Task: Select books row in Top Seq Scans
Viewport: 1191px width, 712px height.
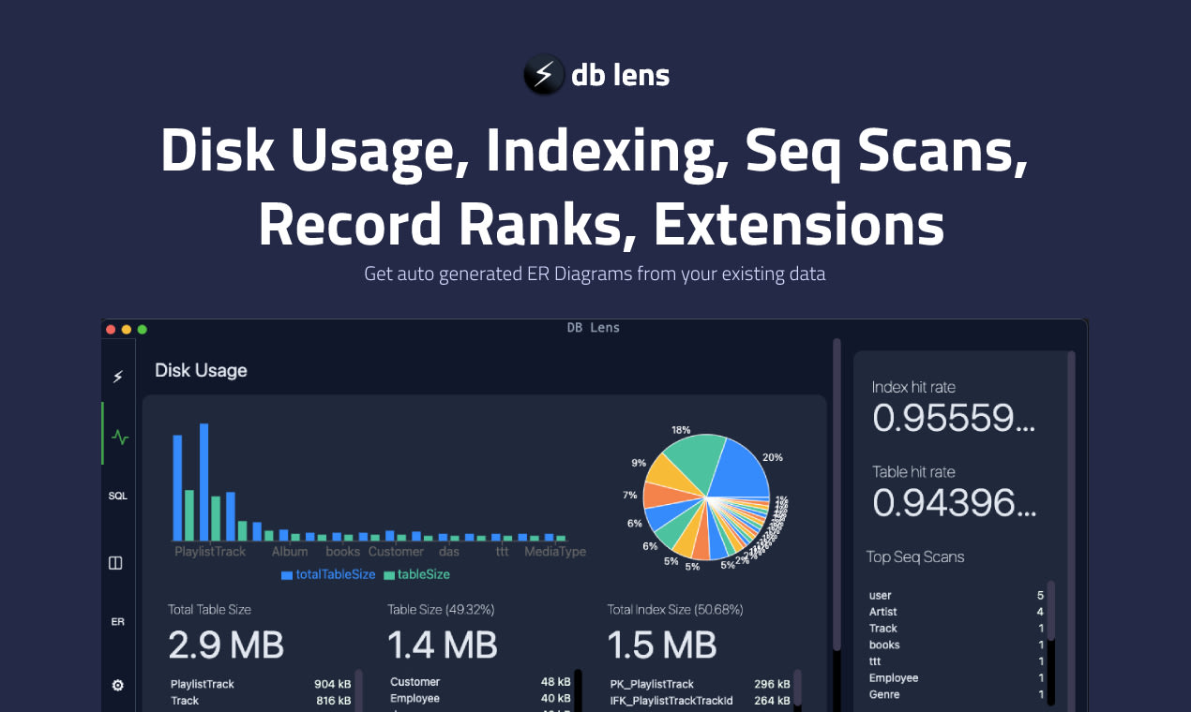Action: pos(957,645)
